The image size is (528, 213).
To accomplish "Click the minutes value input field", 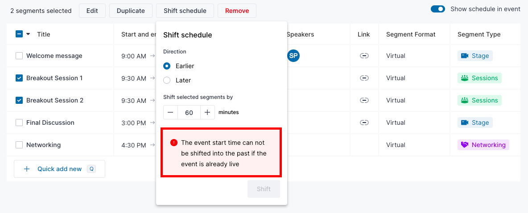I will click(189, 112).
